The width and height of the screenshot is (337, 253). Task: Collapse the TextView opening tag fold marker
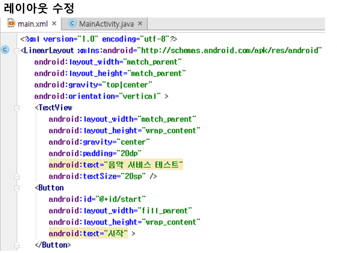pyautogui.click(x=16, y=108)
